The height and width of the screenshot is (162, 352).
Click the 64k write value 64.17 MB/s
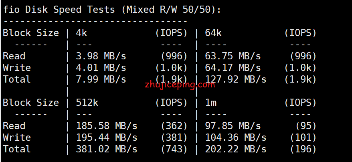pos(233,68)
